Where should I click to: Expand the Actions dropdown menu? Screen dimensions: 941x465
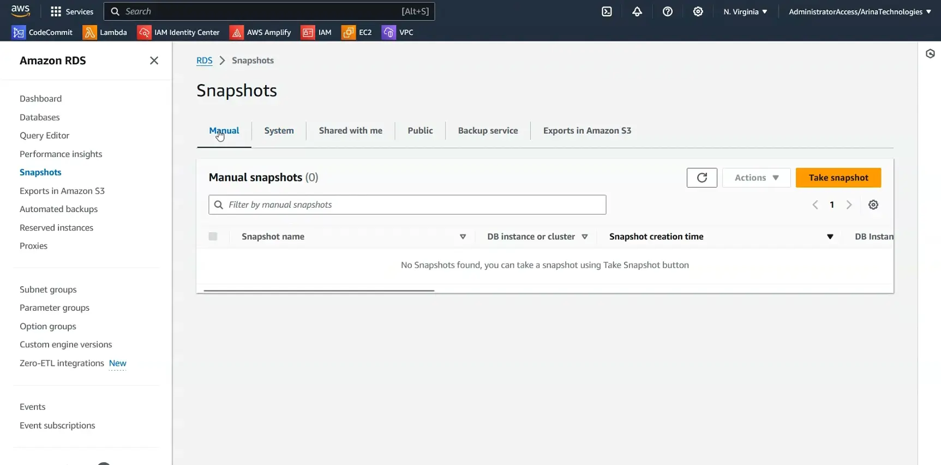tap(756, 178)
